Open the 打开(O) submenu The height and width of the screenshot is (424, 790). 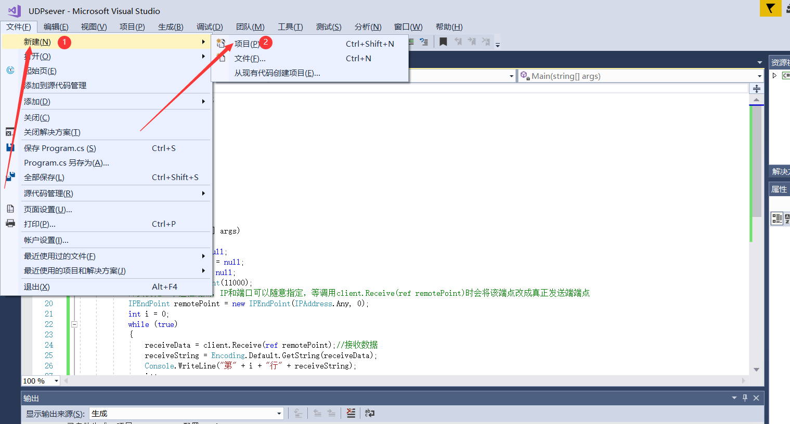pos(106,56)
